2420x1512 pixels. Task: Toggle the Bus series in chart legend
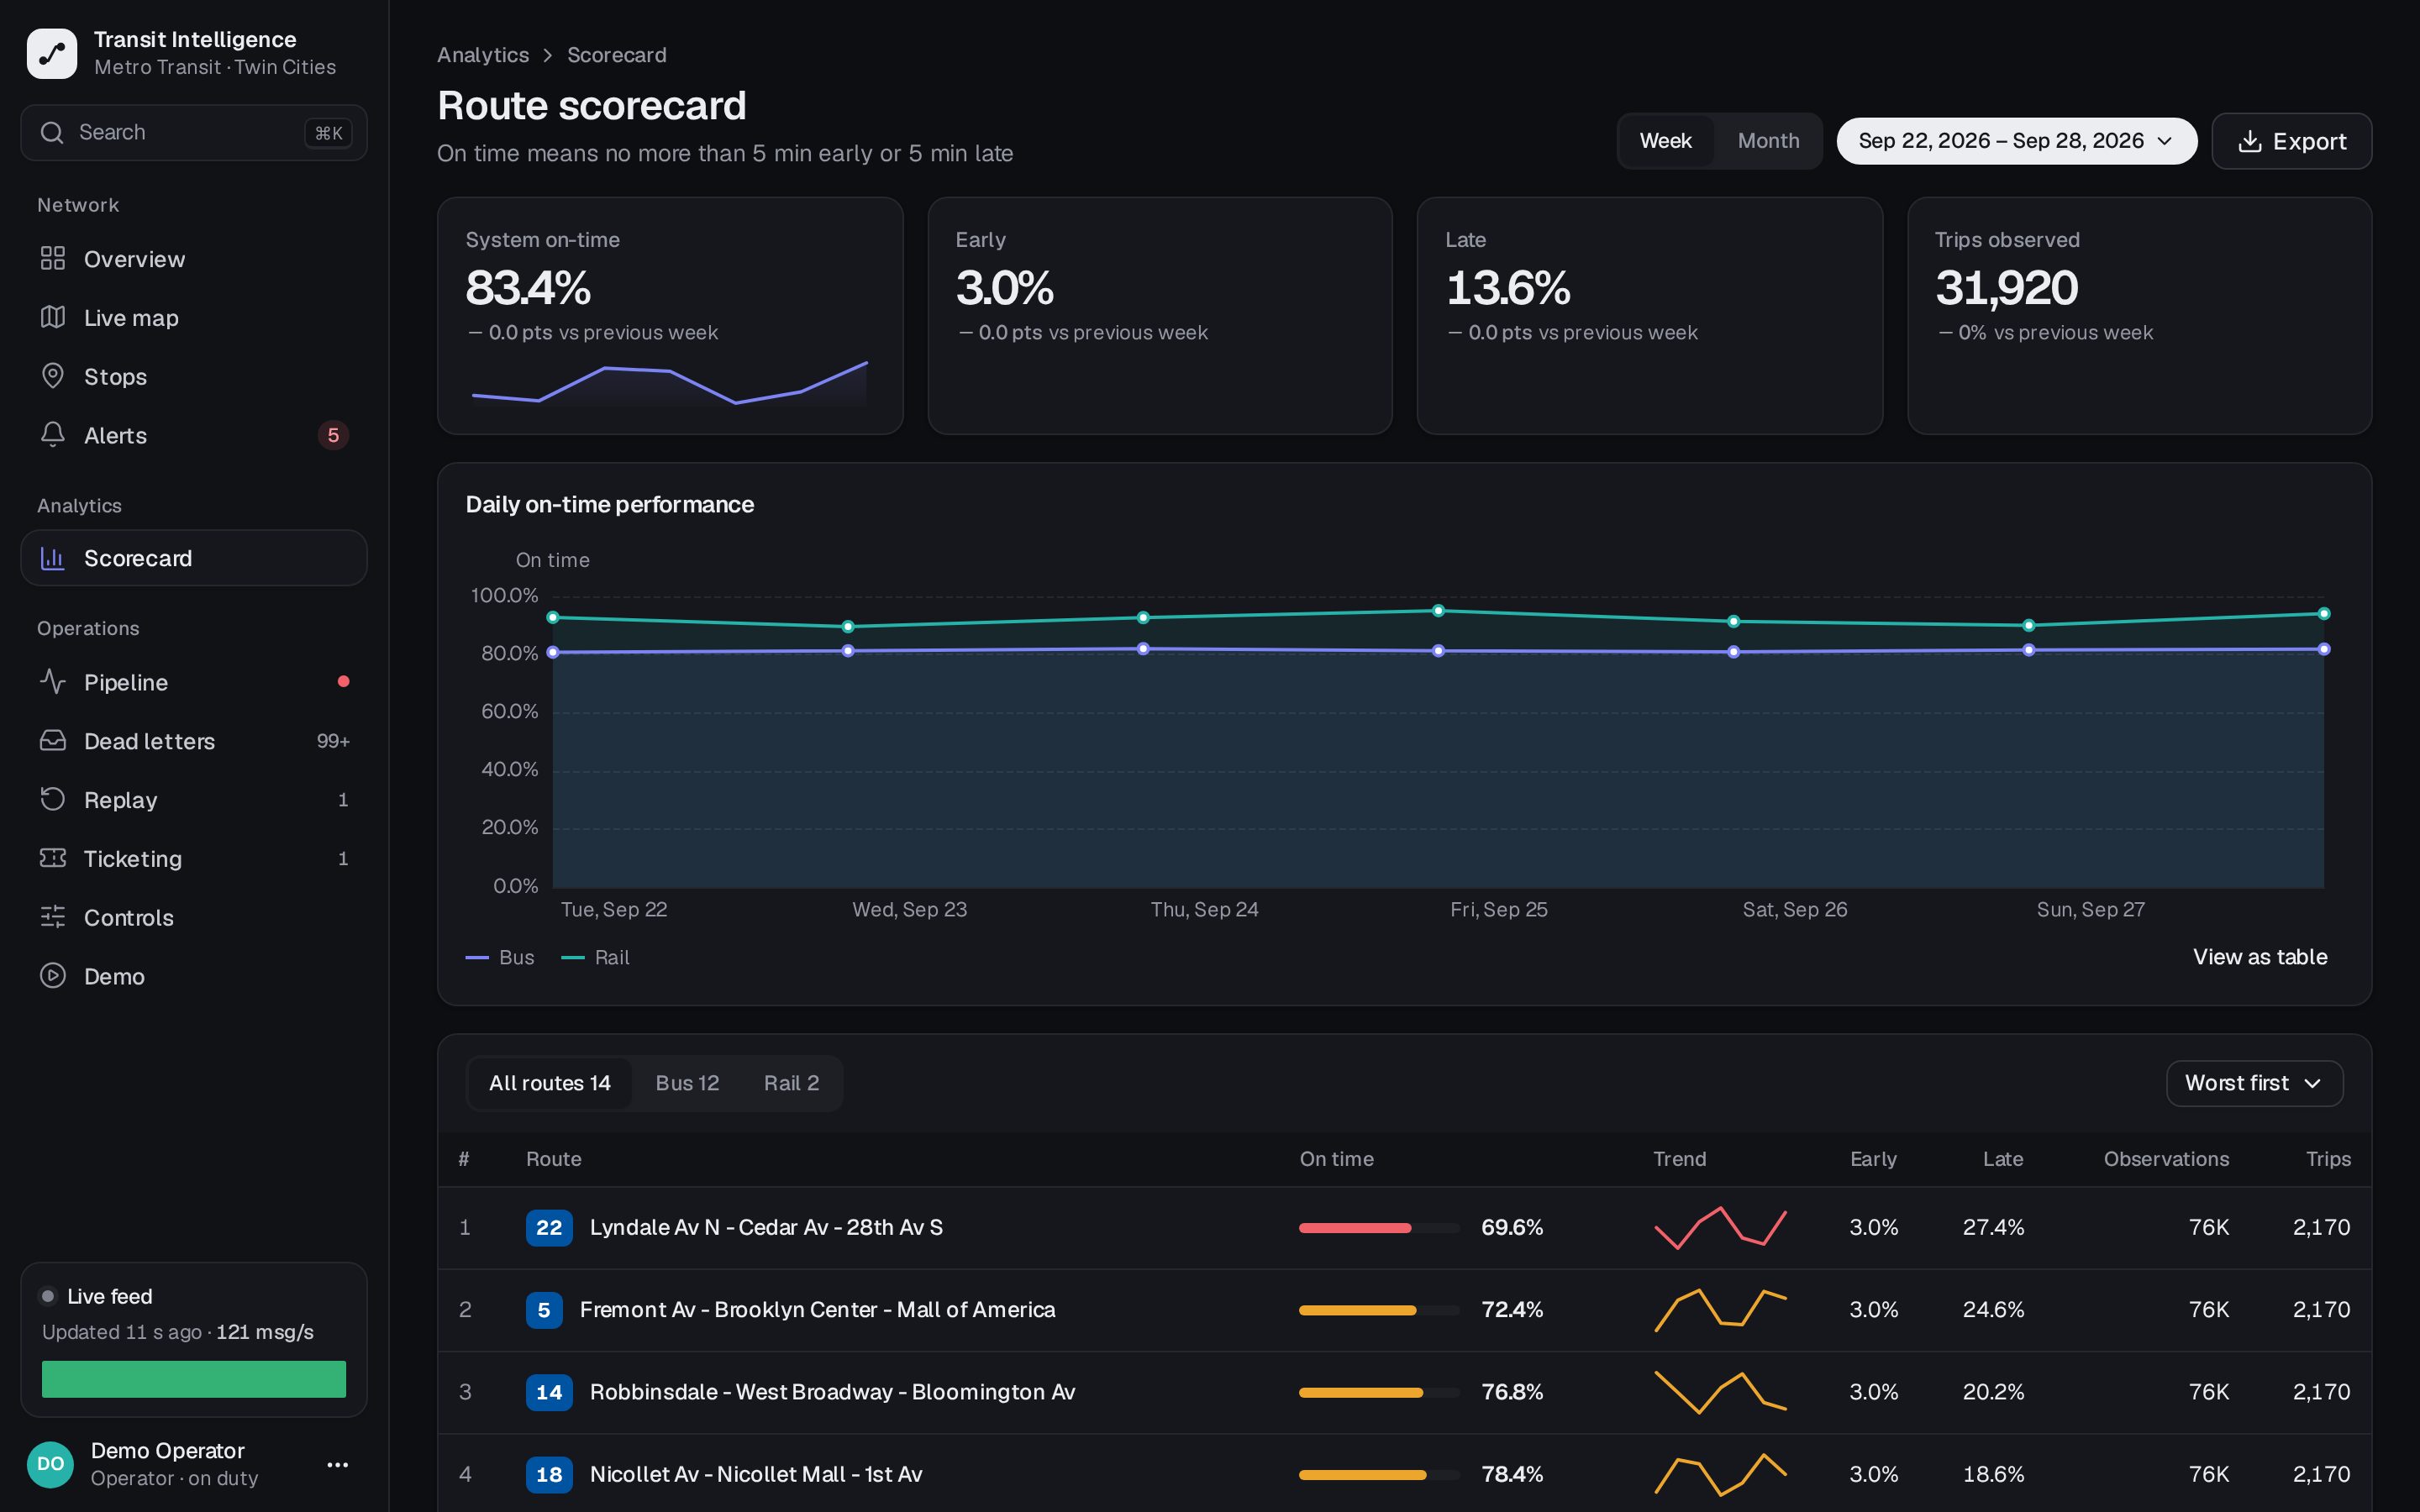tap(500, 957)
